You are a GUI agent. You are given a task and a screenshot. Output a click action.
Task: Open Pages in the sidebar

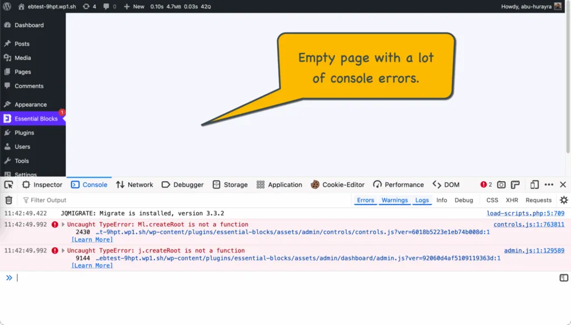coord(22,72)
